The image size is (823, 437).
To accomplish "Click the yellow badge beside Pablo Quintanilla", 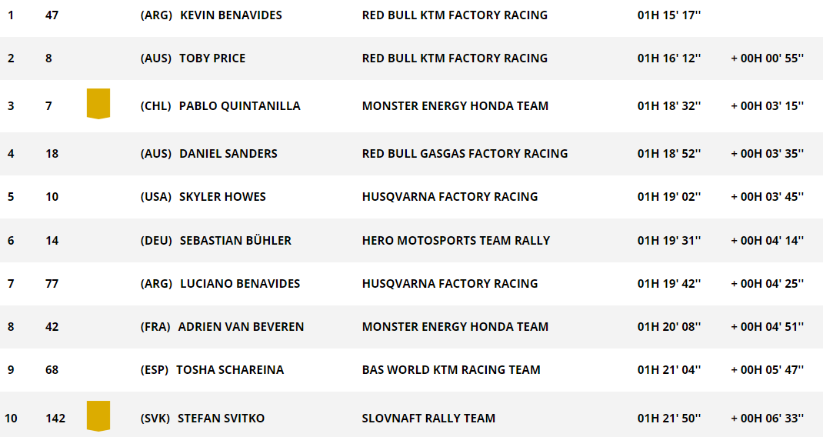I will [x=98, y=103].
